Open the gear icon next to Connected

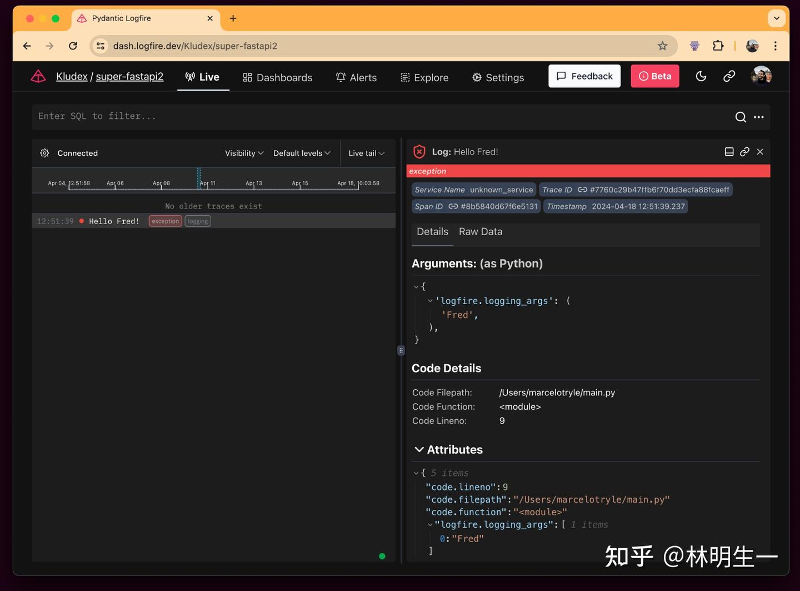point(44,153)
